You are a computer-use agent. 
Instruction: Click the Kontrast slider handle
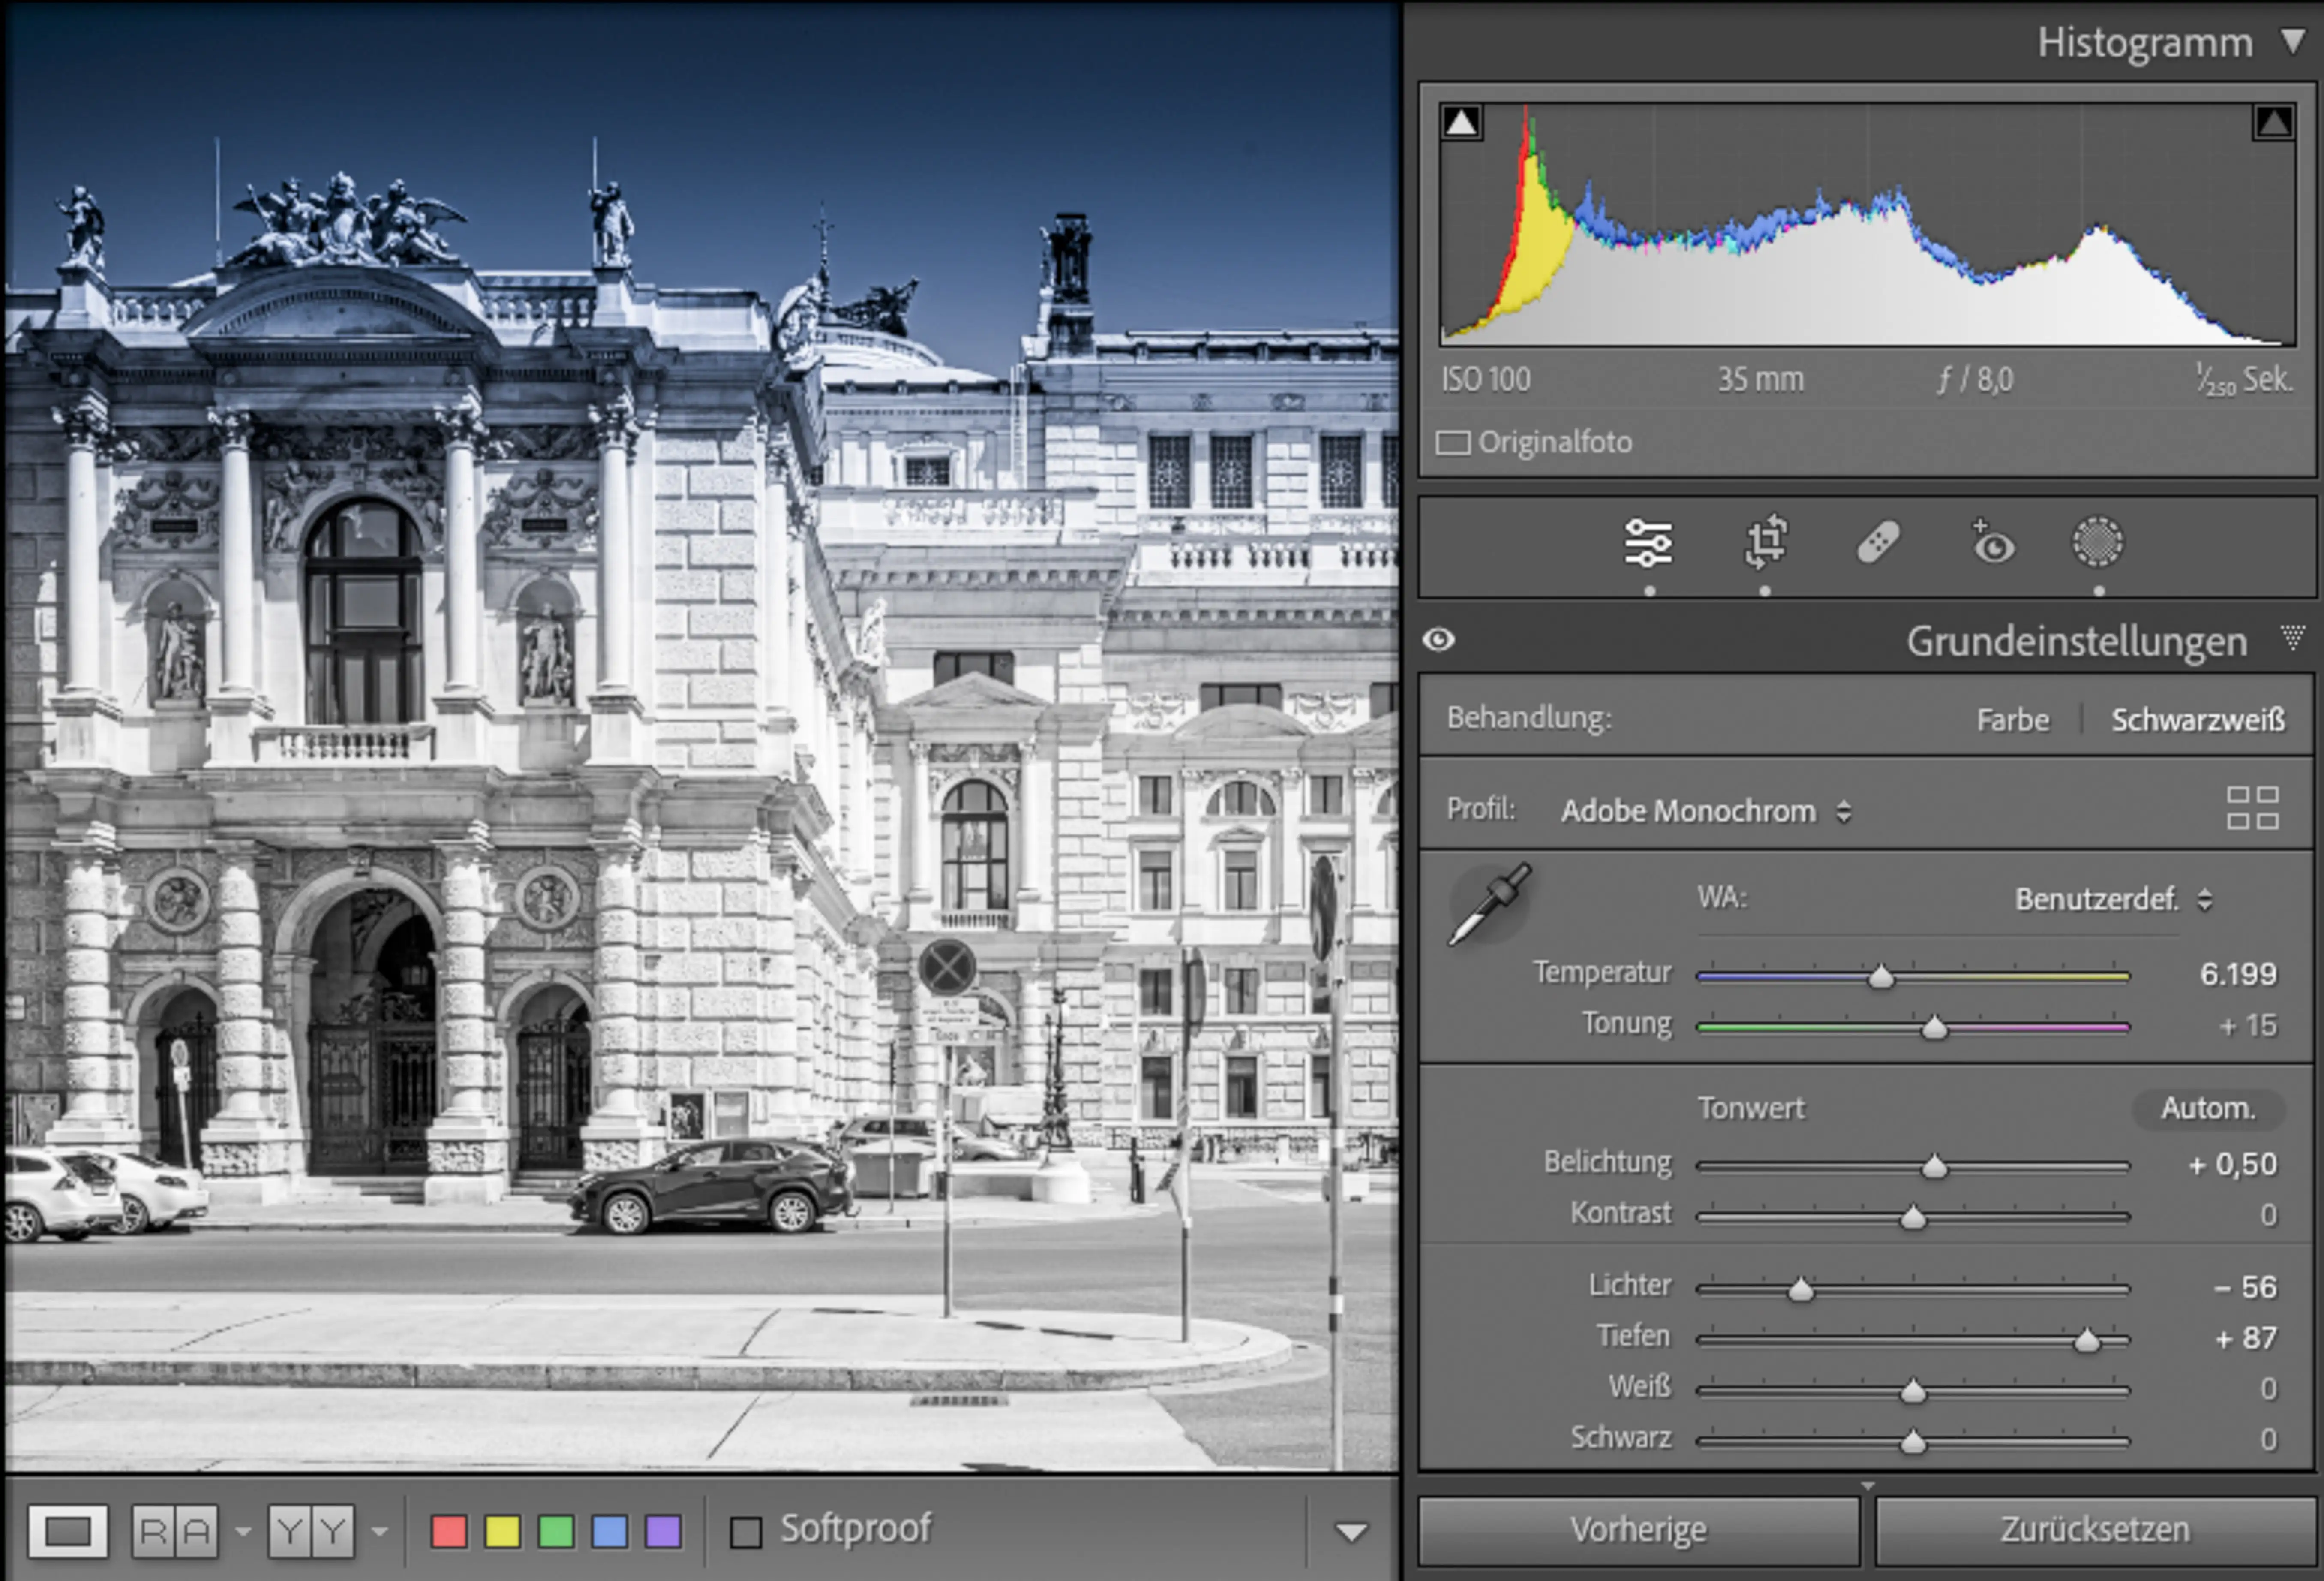[x=1912, y=1218]
